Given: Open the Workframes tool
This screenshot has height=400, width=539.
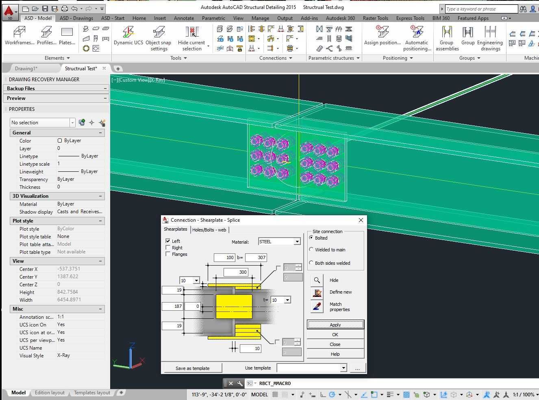Looking at the screenshot, I should 20,35.
